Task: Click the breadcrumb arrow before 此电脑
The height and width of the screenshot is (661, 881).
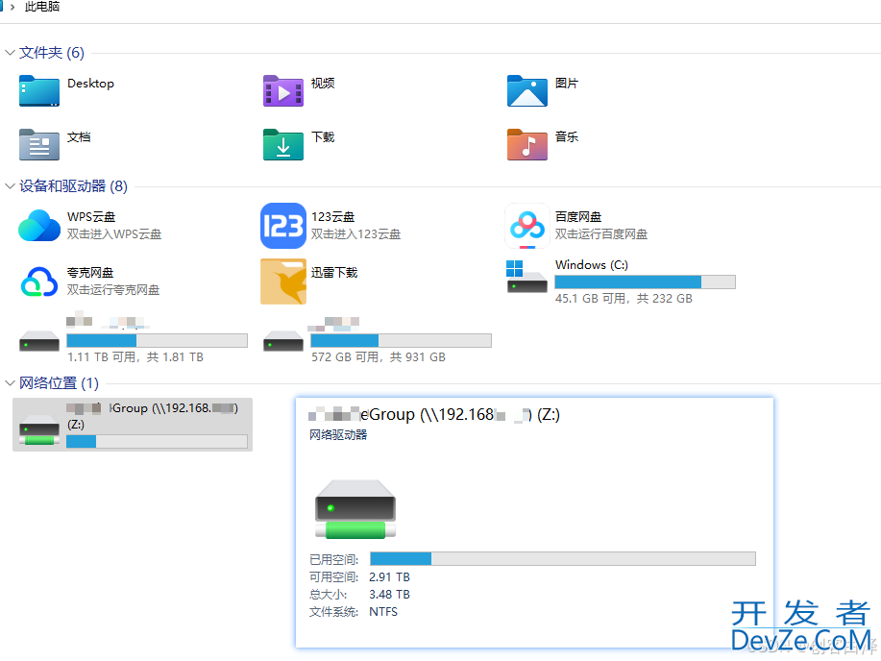Action: 12,7
